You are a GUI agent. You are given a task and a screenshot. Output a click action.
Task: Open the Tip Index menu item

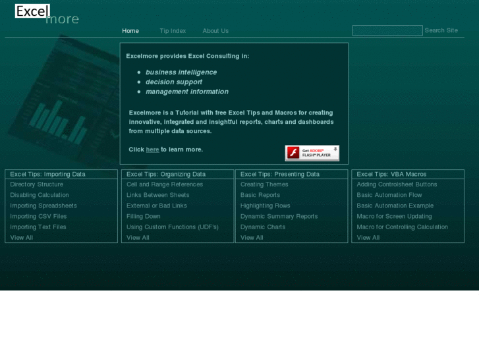(173, 31)
